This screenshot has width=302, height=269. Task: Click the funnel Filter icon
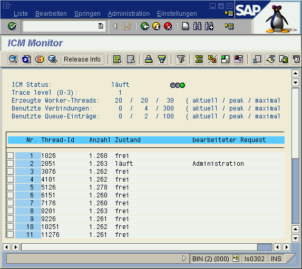181,59
